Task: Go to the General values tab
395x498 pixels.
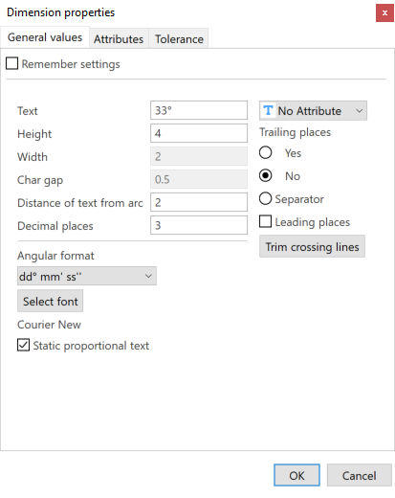Action: pos(45,37)
